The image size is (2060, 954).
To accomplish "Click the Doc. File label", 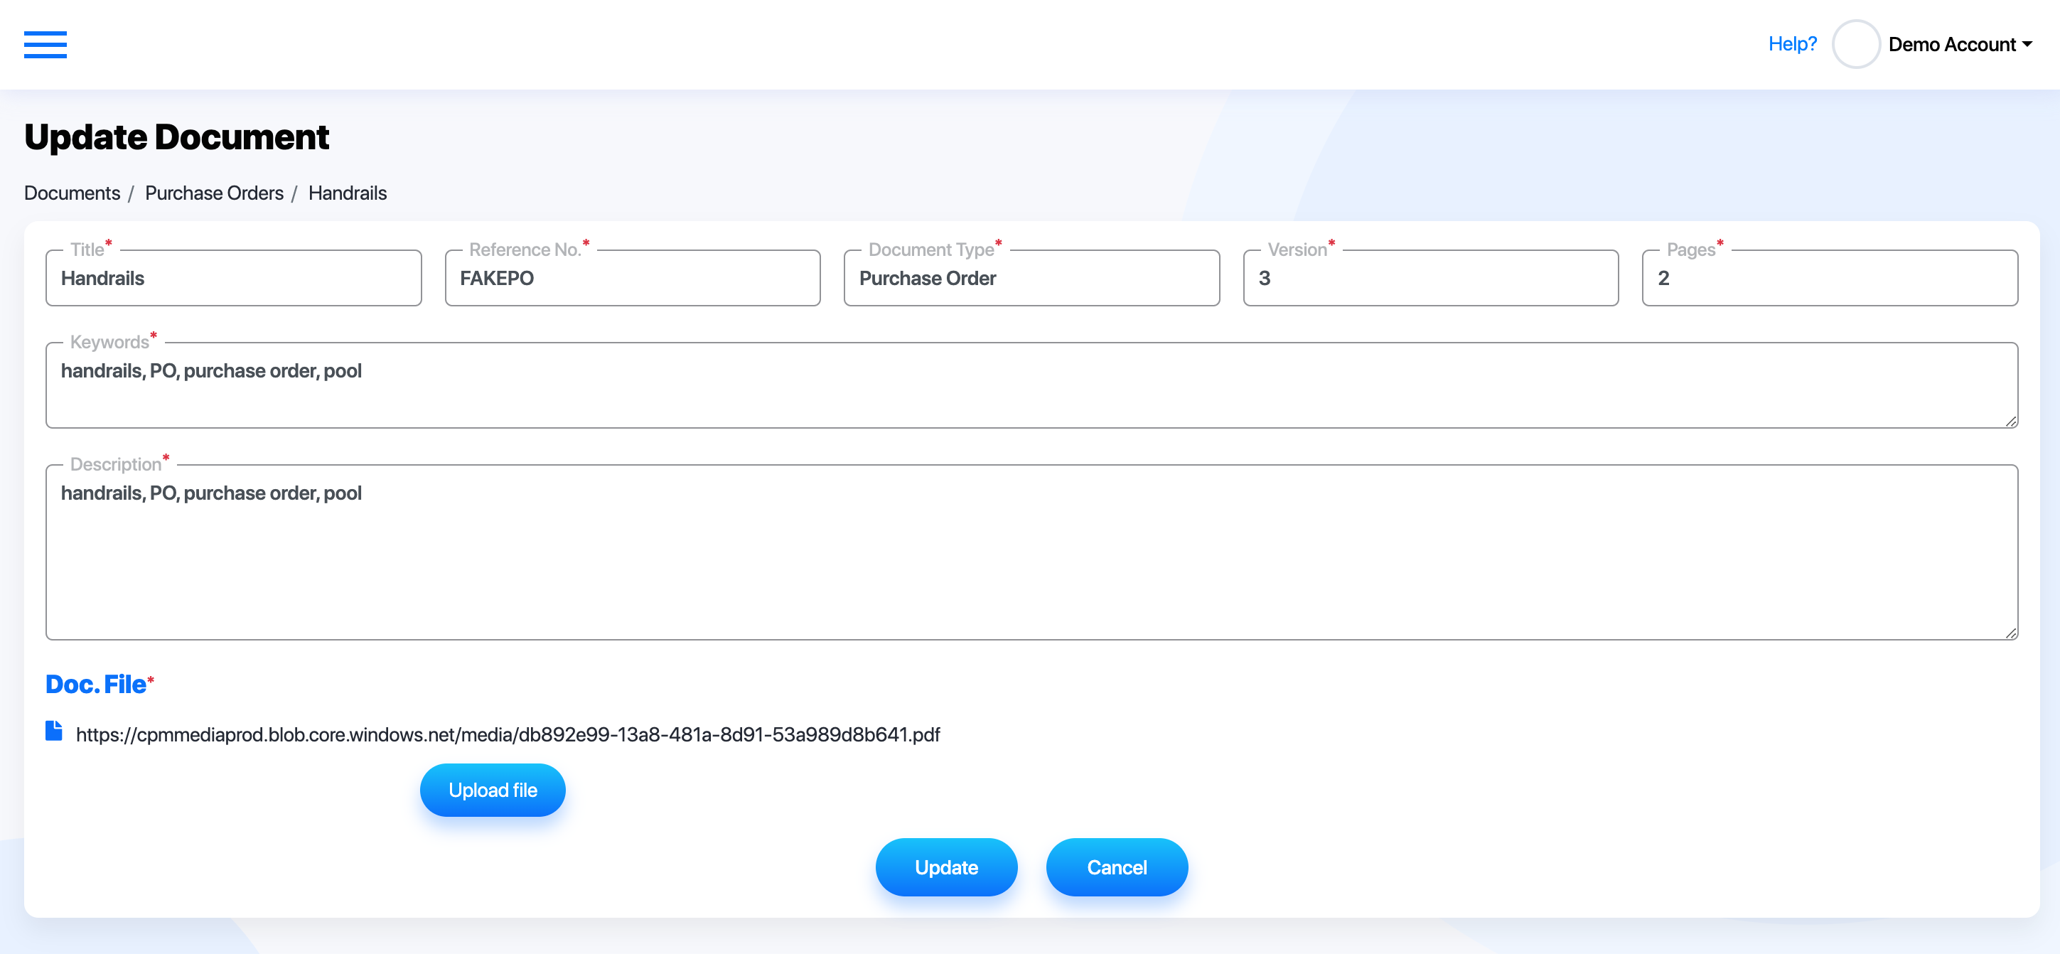I will 96,685.
